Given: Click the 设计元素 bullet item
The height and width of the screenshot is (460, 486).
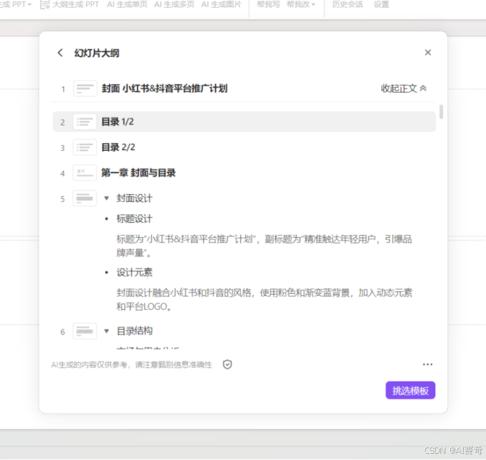Looking at the screenshot, I should click(134, 272).
